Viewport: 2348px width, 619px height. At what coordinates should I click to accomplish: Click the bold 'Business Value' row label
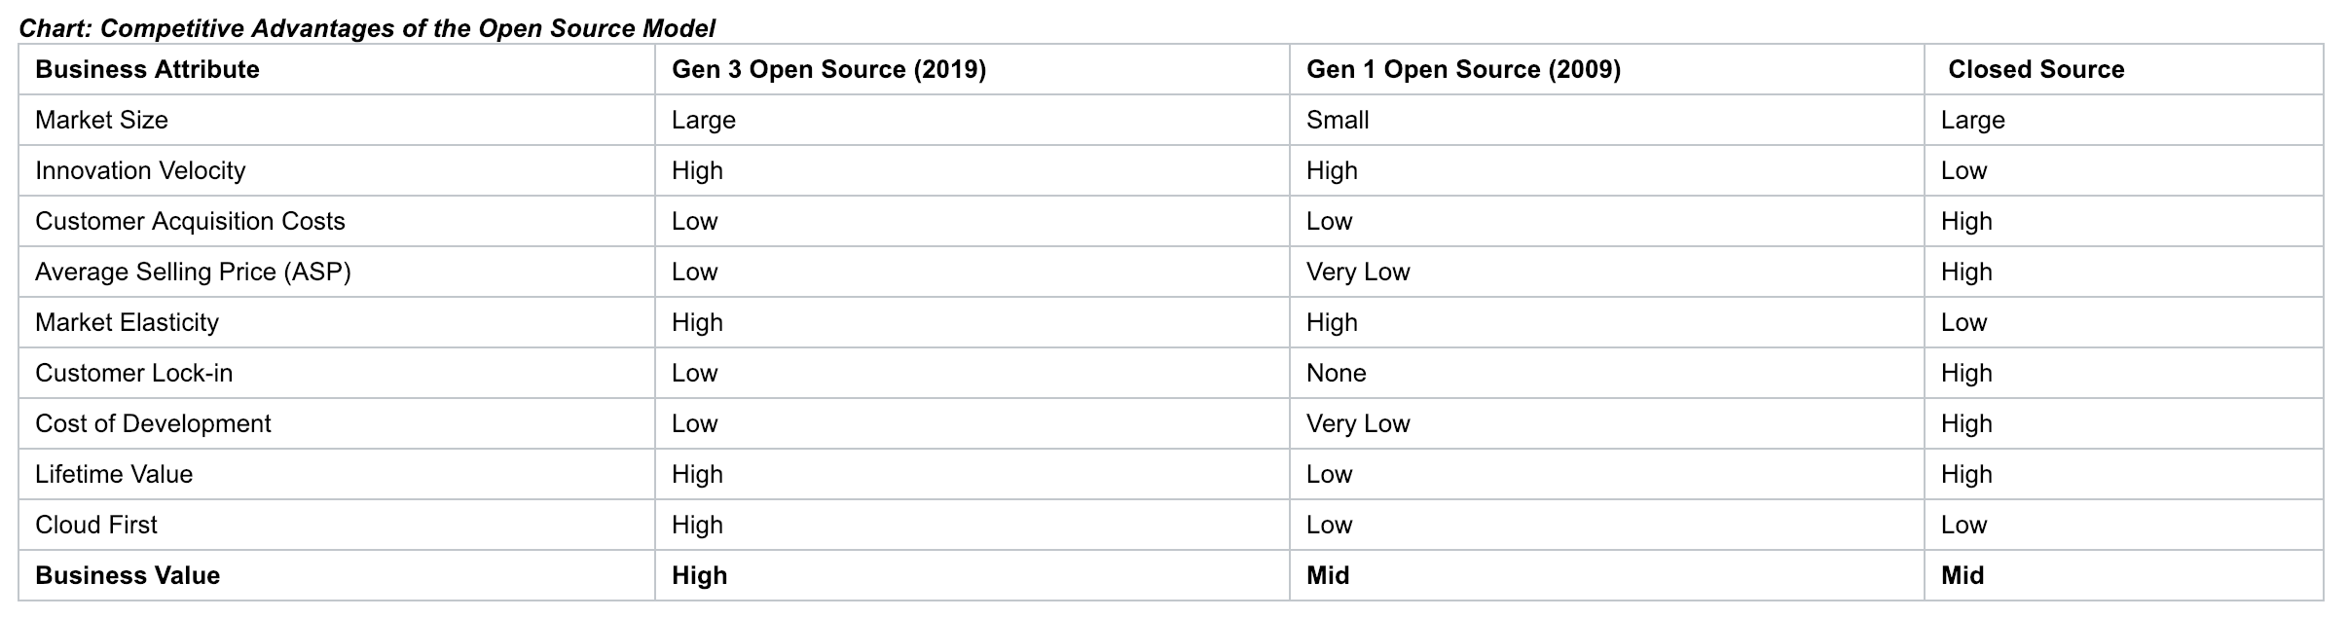coord(128,575)
